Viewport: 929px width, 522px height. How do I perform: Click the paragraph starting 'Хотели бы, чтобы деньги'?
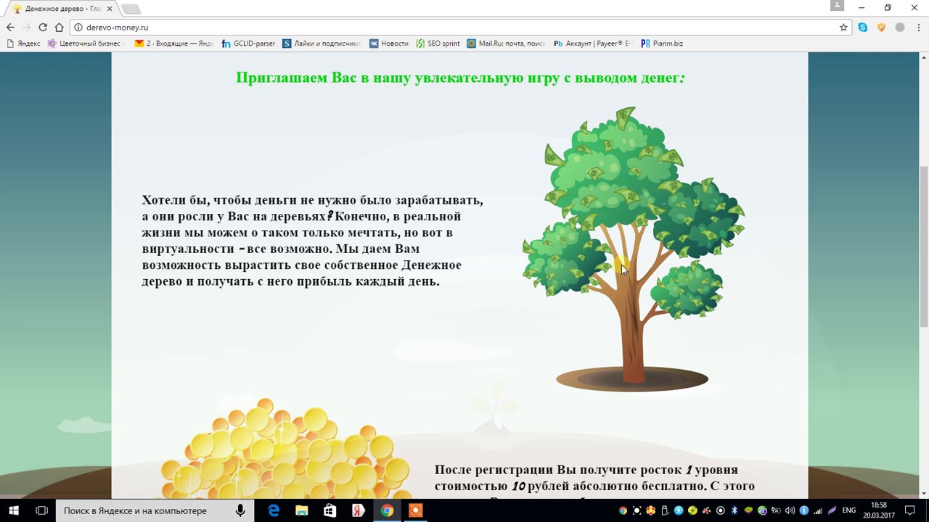click(312, 240)
